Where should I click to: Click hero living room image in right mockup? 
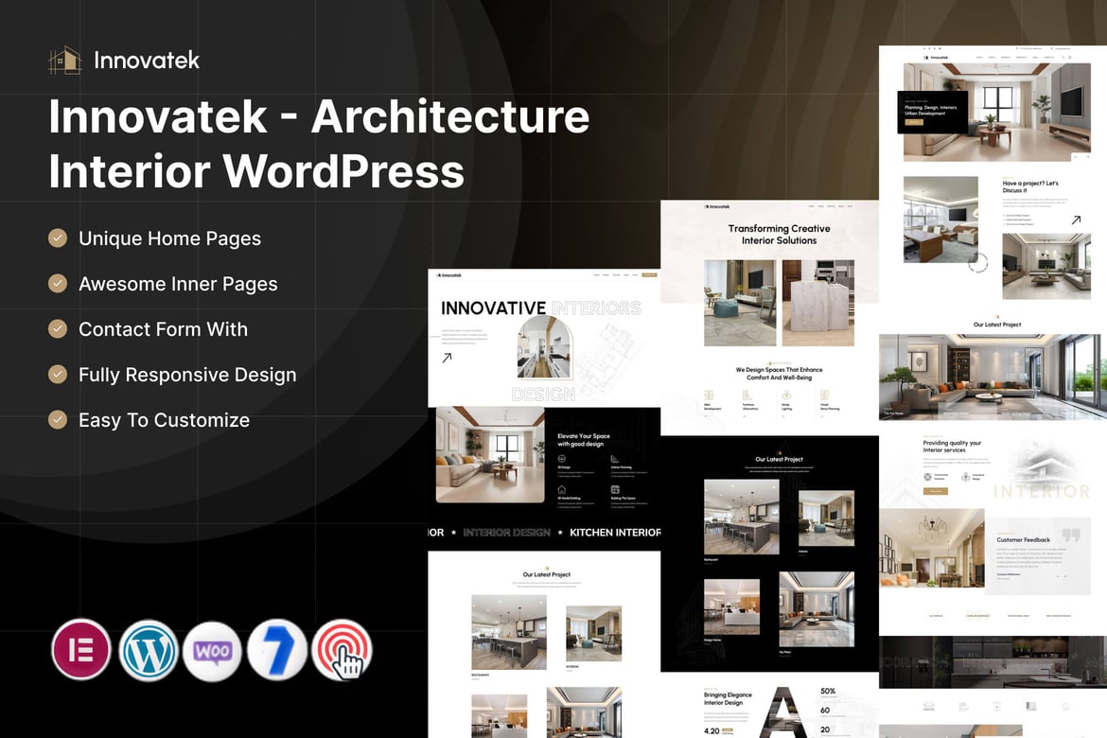coord(997,113)
